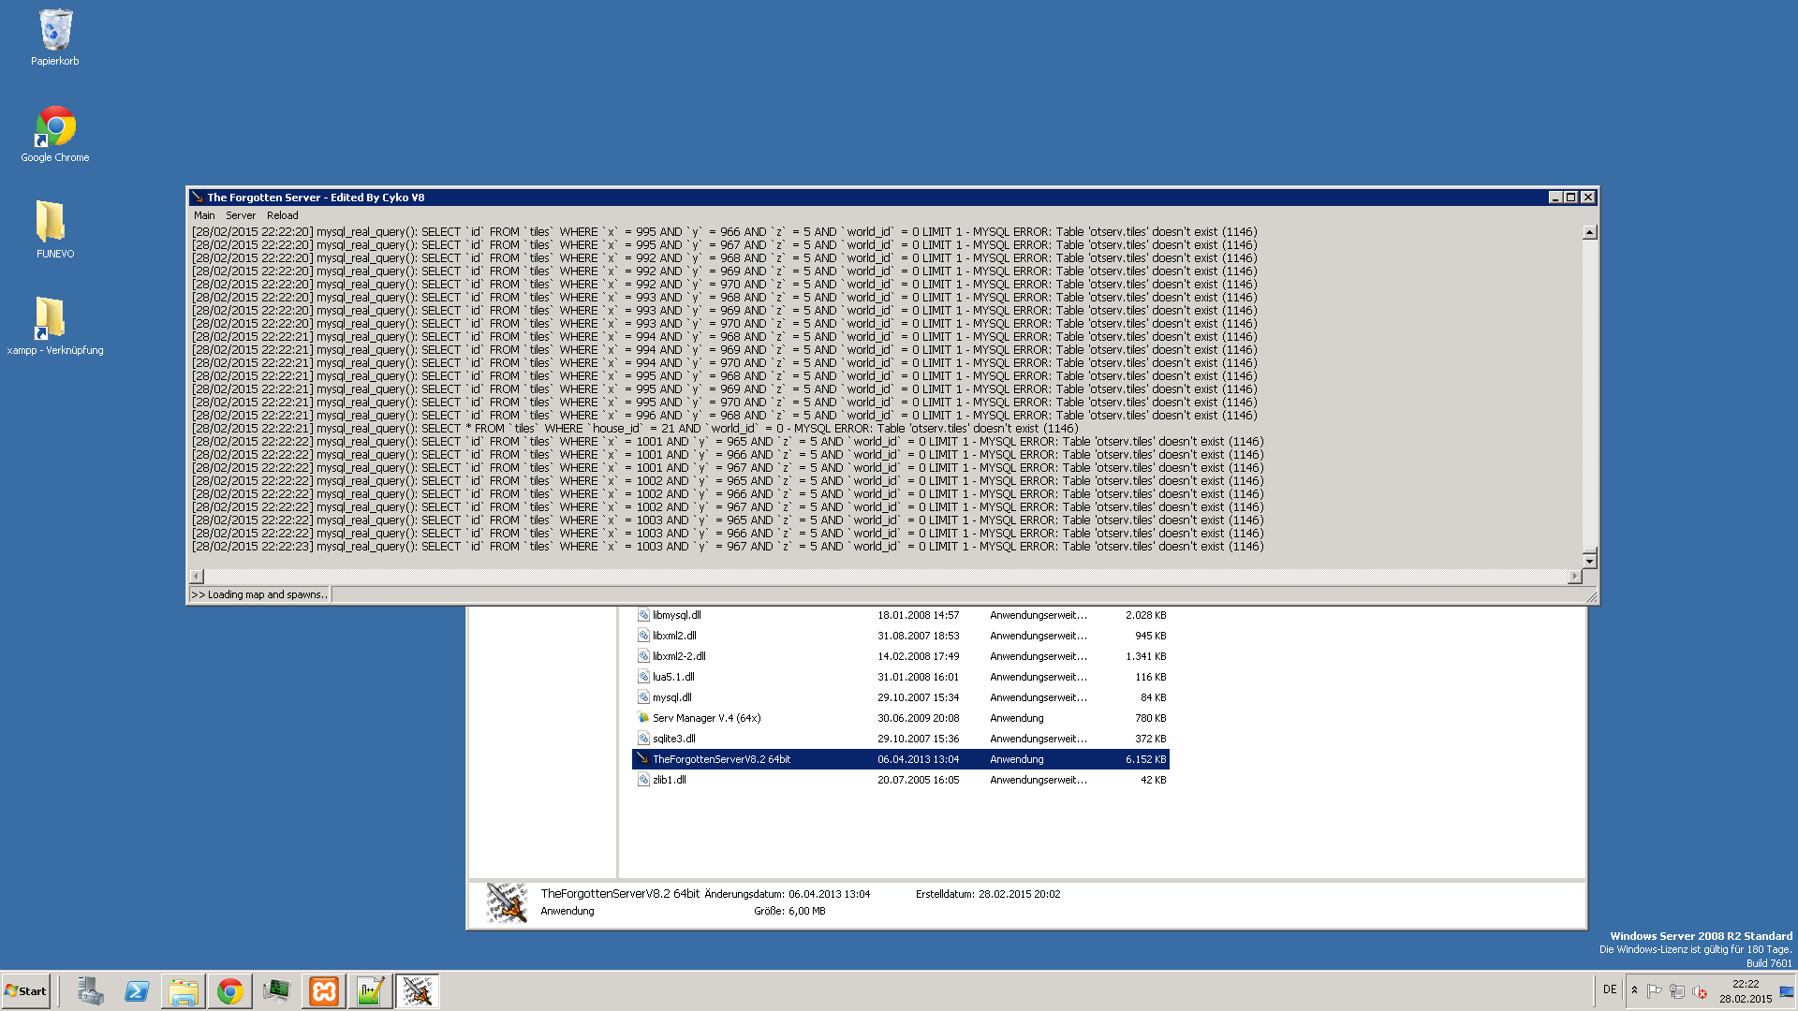This screenshot has width=1798, height=1011.
Task: Switch to Windows Explorer in the taskbar
Action: click(x=184, y=991)
